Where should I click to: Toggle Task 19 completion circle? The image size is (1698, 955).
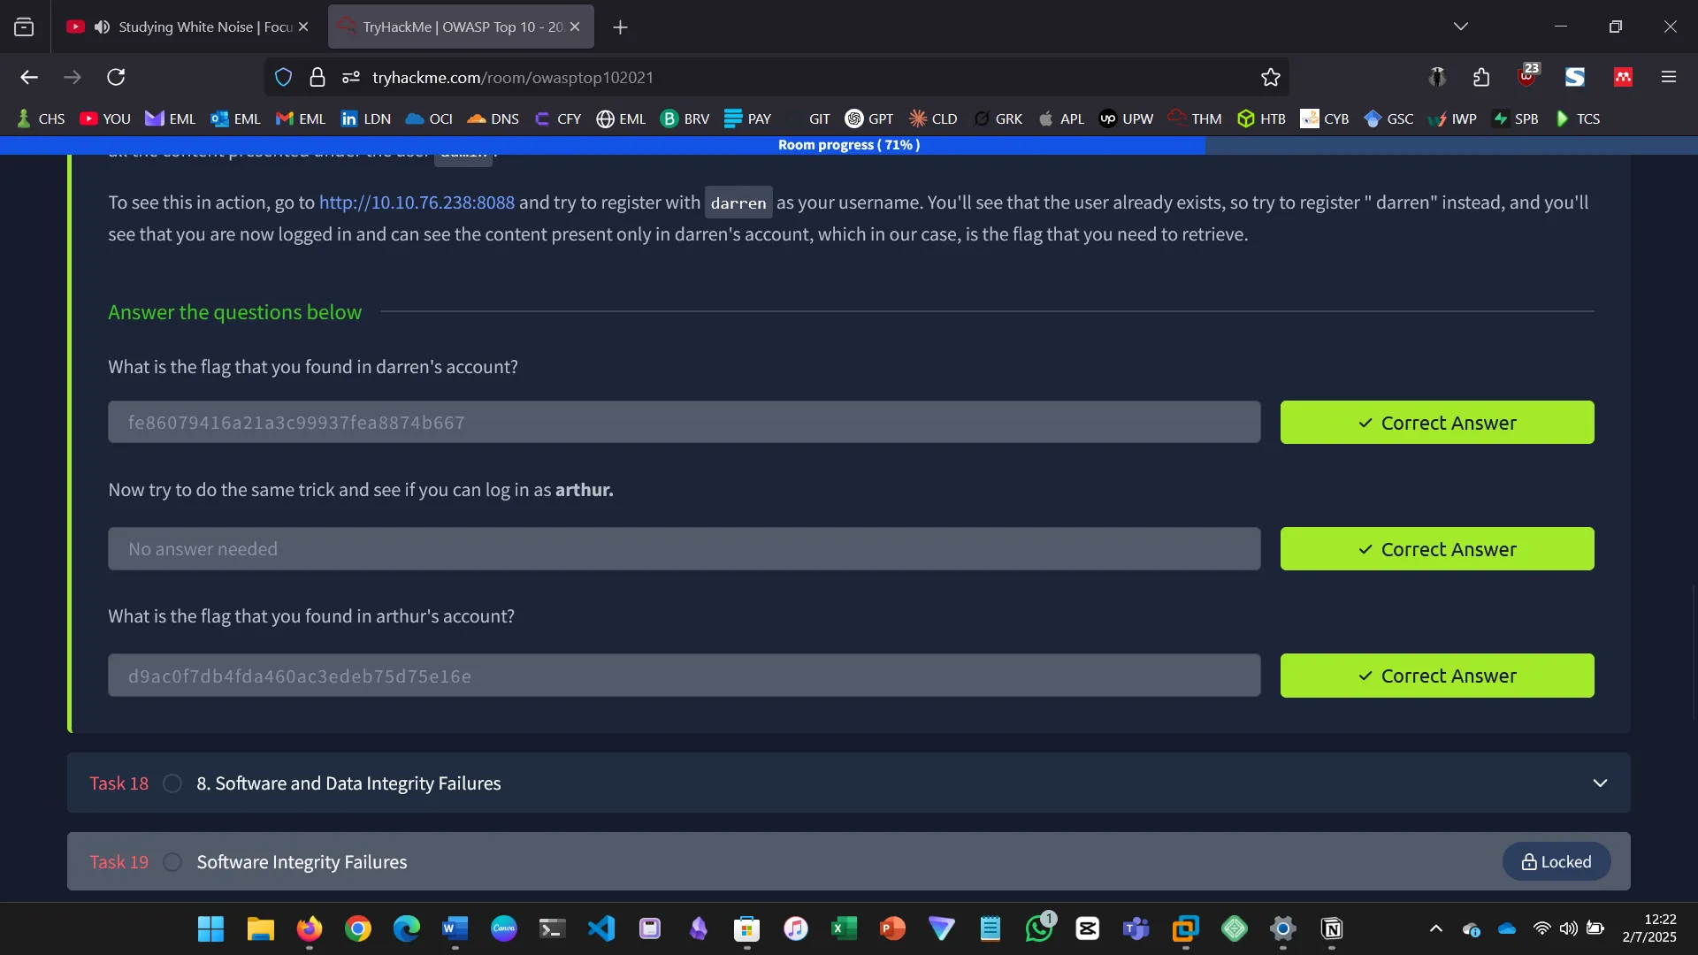tap(172, 862)
